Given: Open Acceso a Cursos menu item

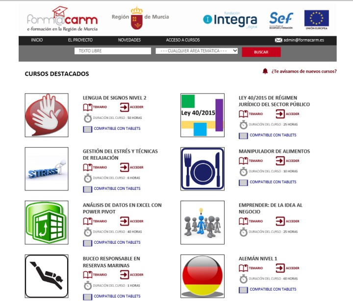Looking at the screenshot, I should coord(183,40).
